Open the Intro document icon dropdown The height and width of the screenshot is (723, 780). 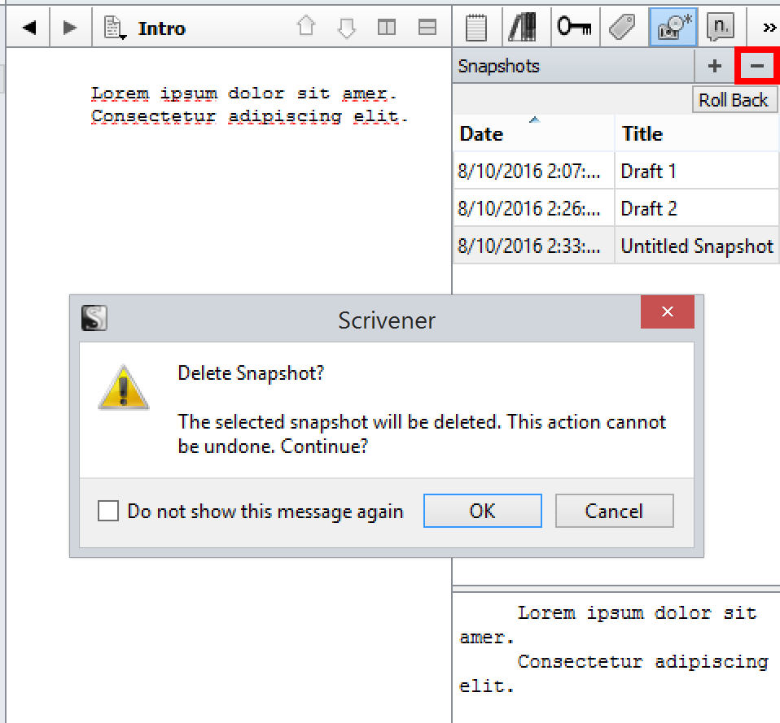[114, 28]
